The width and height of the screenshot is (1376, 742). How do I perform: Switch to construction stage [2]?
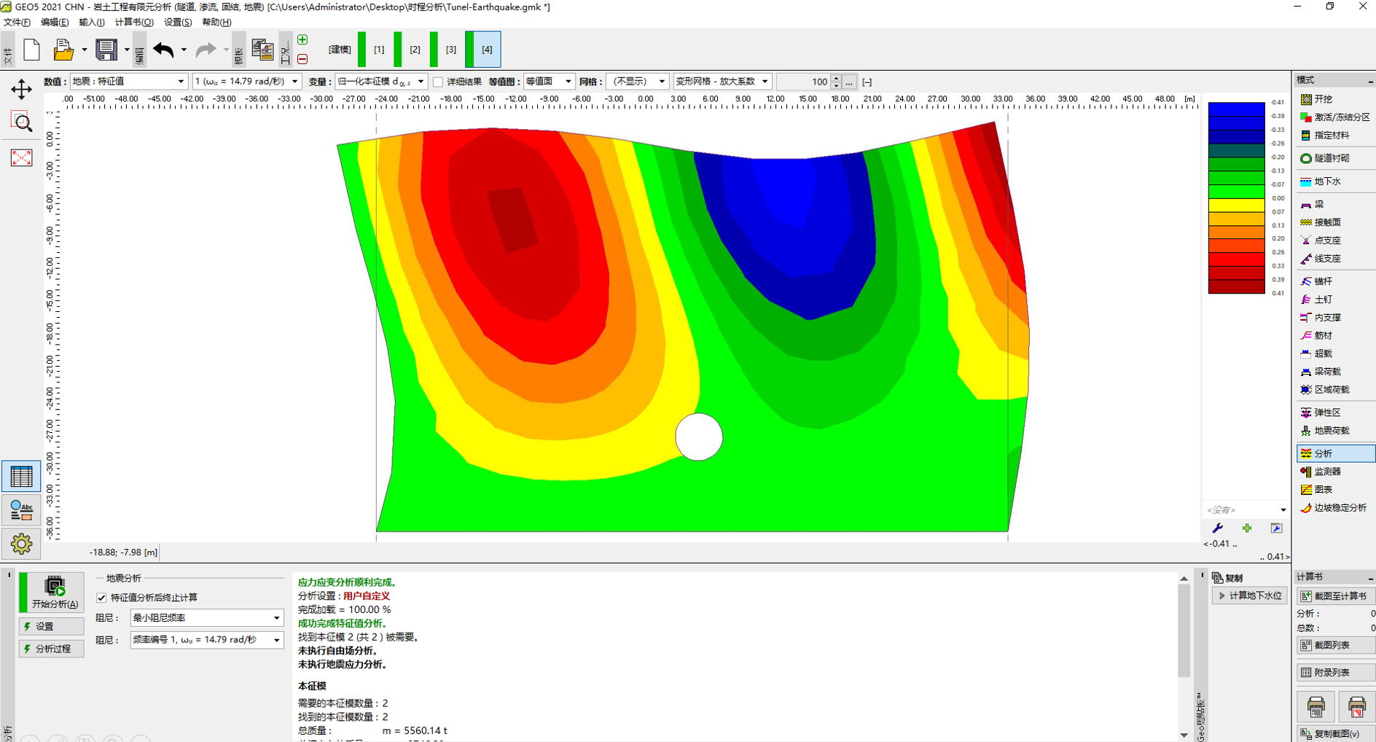tap(415, 50)
